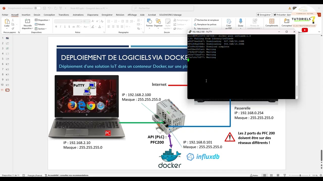
Task: Click the increase font size icon
Action: 93,21
